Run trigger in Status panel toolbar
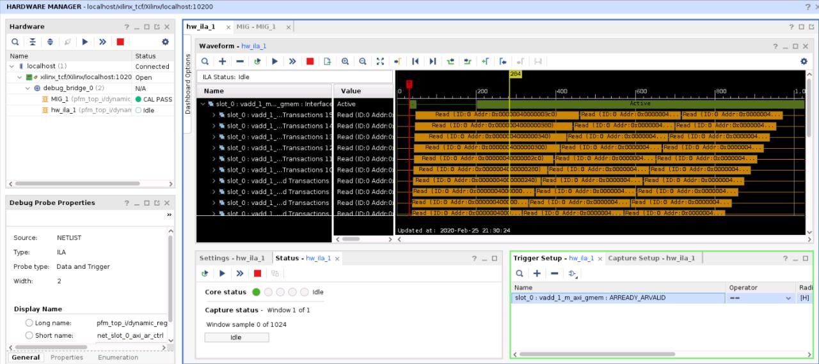Viewport: 819px width, 364px height. click(x=223, y=273)
